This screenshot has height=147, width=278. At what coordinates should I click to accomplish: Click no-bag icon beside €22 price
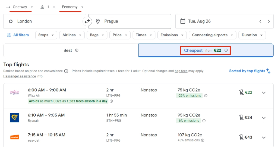[x=241, y=92]
